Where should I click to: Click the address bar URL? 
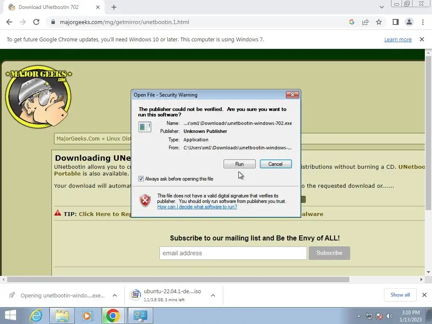[124, 22]
